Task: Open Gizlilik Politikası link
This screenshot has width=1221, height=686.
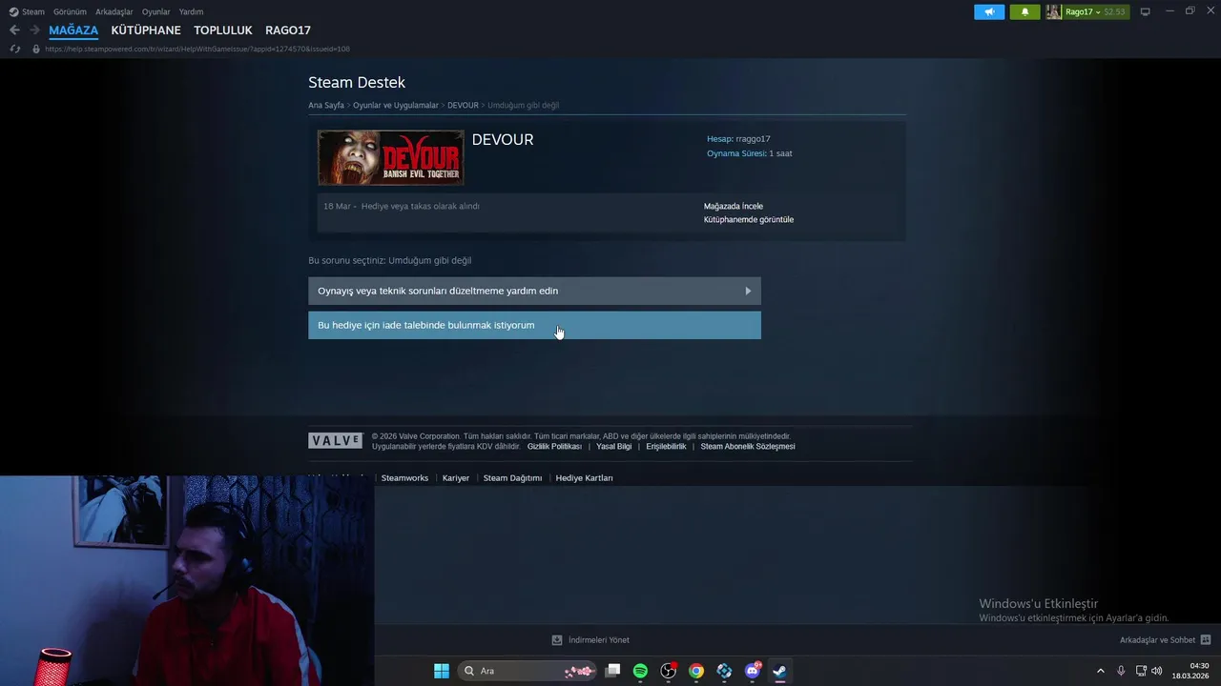Action: point(554,446)
